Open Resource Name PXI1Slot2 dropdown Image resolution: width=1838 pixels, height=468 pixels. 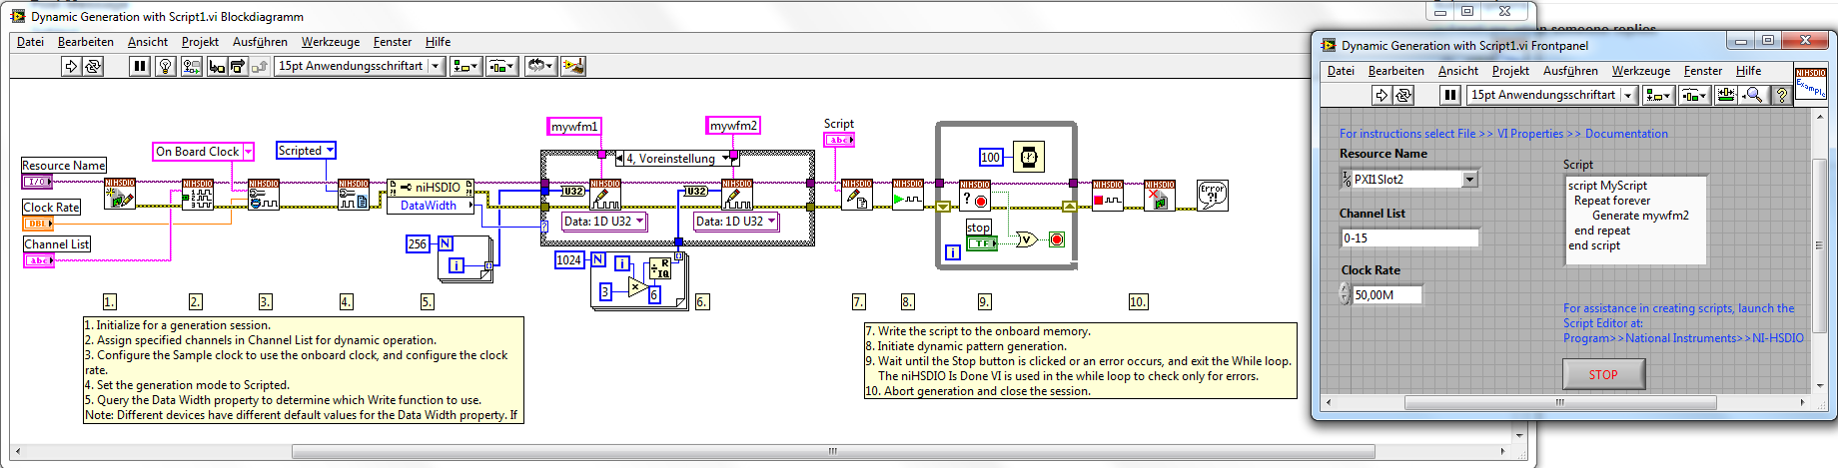click(1469, 180)
